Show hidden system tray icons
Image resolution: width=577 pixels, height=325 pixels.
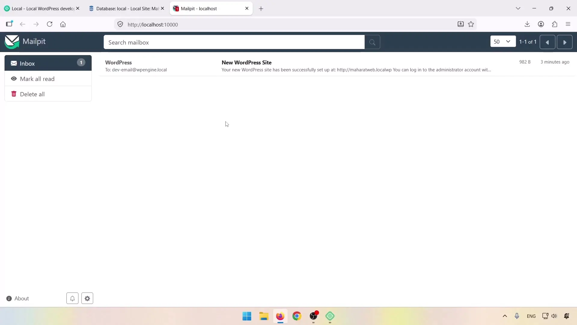505,316
